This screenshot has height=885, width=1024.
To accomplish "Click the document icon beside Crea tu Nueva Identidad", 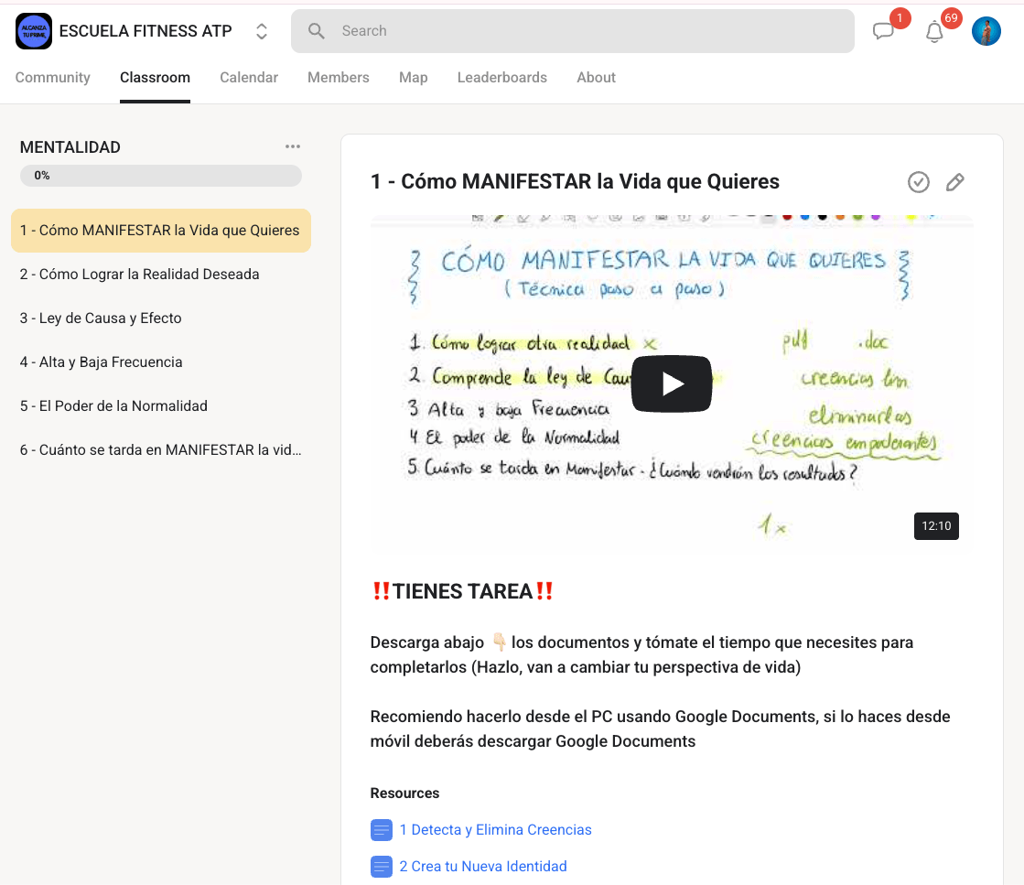I will tap(382, 867).
